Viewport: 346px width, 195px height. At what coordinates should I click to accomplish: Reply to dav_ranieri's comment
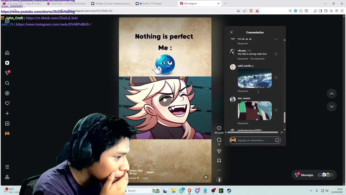243,123
